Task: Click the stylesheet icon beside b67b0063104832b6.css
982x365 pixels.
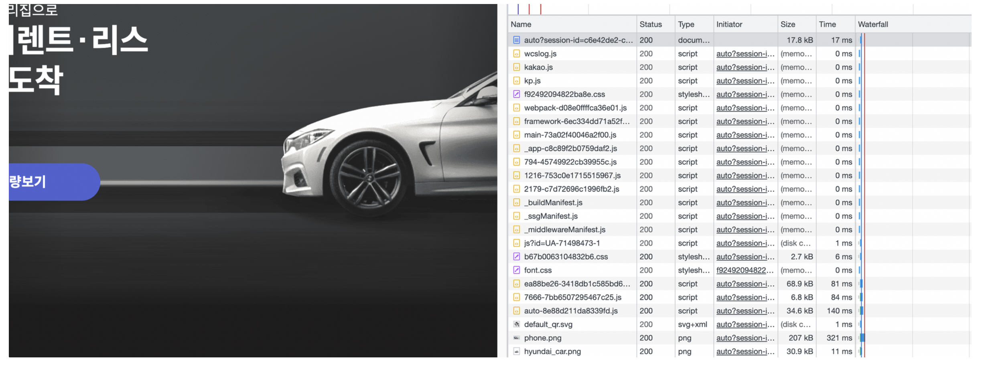Action: (x=516, y=257)
